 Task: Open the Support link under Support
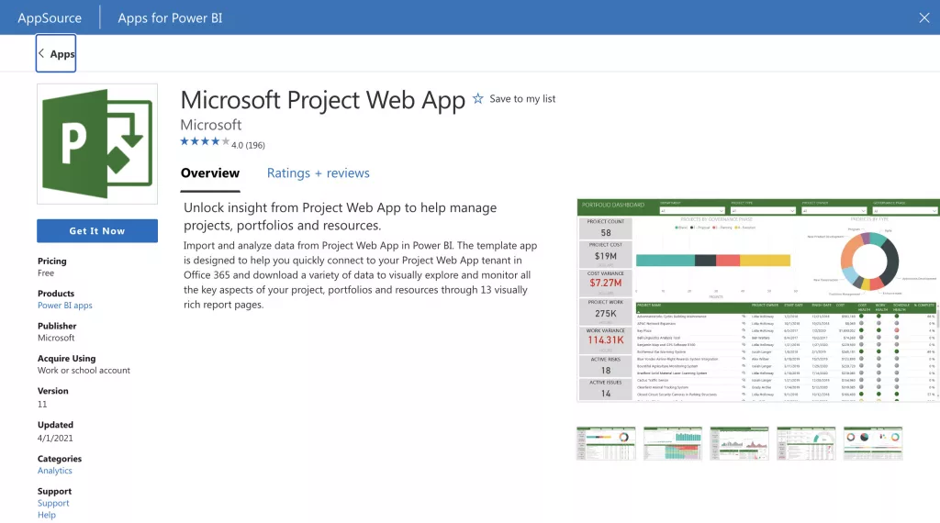53,503
